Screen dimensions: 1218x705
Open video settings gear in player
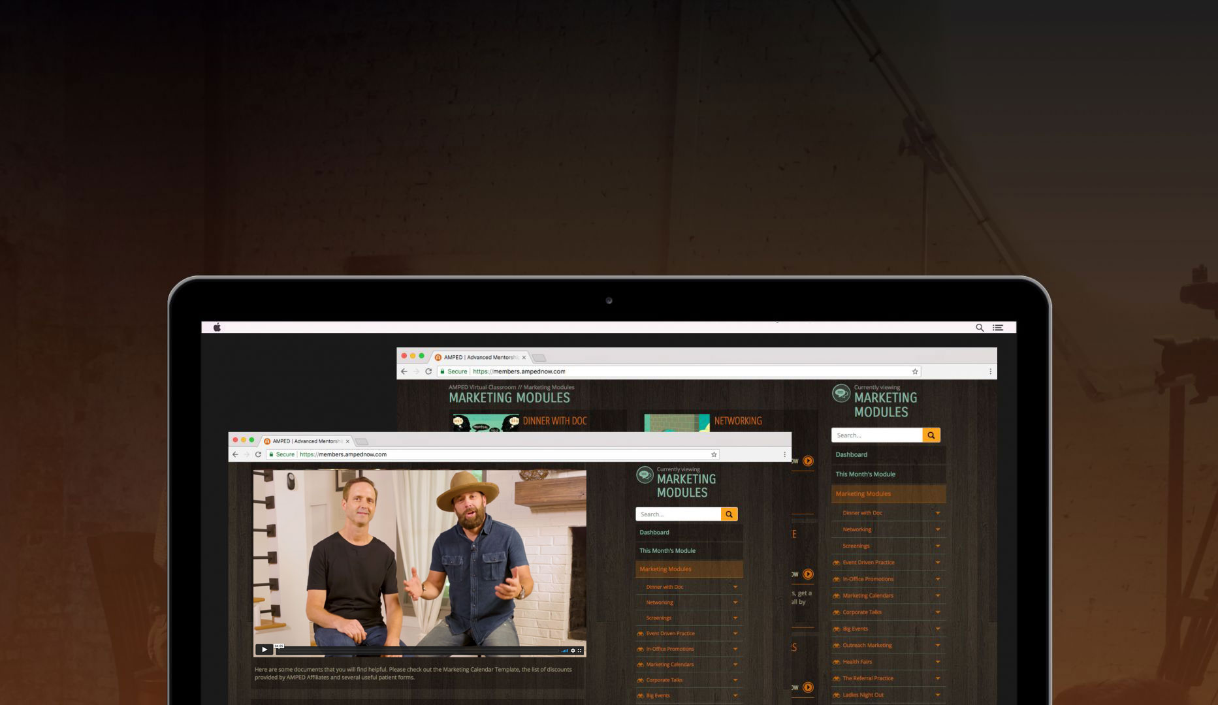coord(573,650)
